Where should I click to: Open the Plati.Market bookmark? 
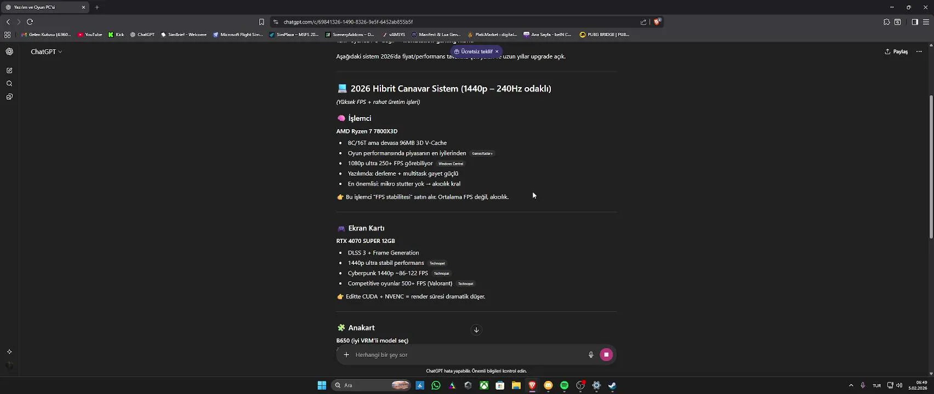click(x=492, y=34)
